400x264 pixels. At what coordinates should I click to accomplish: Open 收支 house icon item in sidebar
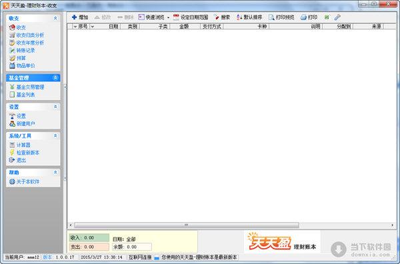point(17,27)
